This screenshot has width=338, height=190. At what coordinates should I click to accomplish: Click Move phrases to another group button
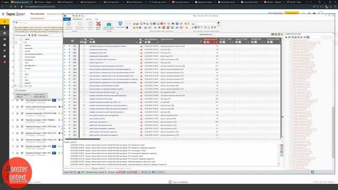(x=109, y=25)
